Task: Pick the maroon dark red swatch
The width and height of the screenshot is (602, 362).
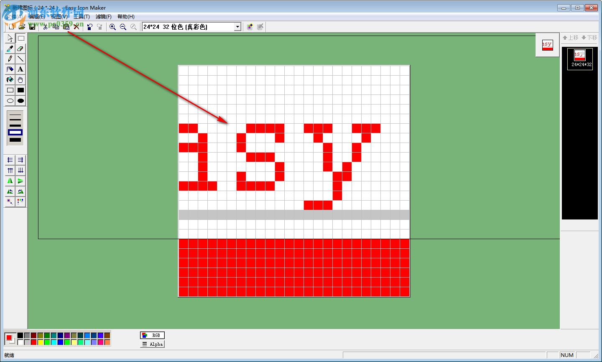Action: [x=33, y=335]
